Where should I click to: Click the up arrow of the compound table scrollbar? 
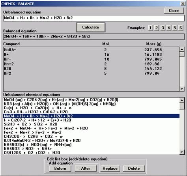tap(182, 50)
